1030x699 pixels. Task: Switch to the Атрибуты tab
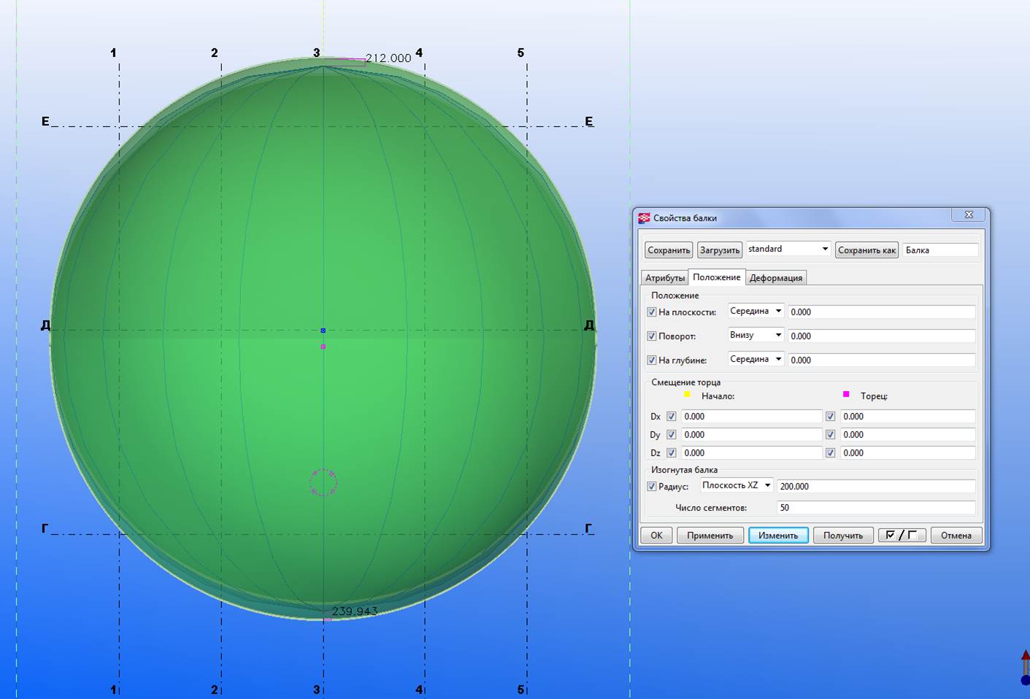664,278
